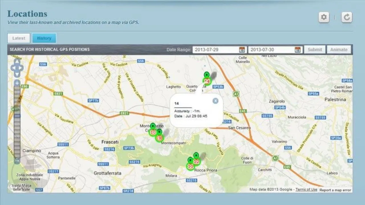Click the Animate button
365x205 pixels.
click(x=339, y=50)
